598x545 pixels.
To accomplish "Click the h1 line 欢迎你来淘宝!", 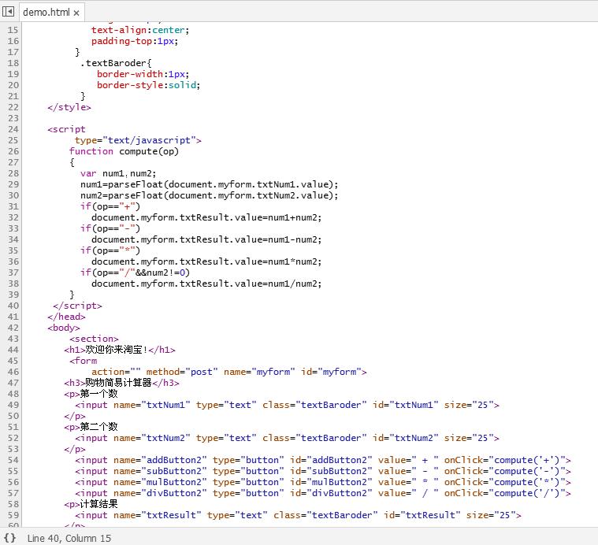I will (120, 350).
